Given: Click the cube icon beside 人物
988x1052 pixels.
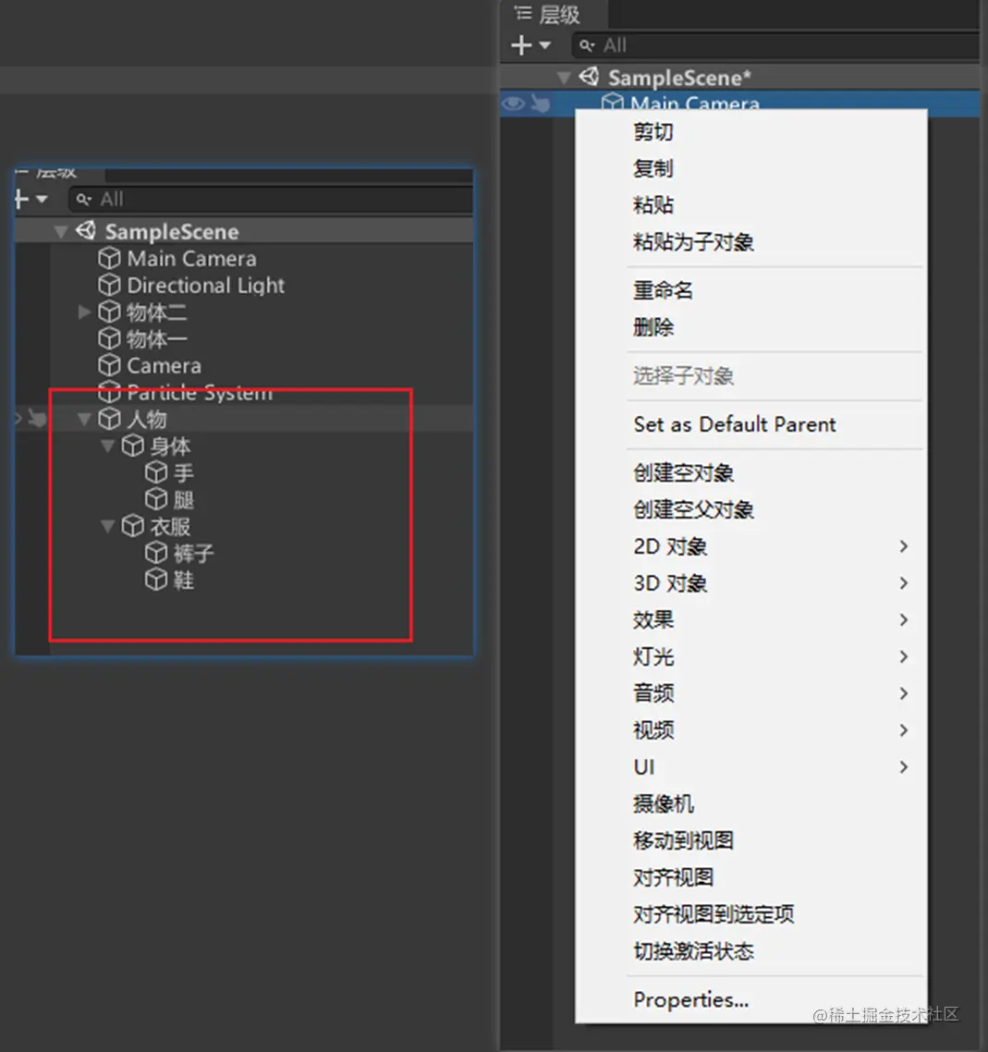Looking at the screenshot, I should click(109, 420).
